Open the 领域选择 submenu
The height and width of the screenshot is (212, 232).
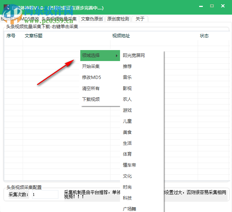tap(100, 56)
